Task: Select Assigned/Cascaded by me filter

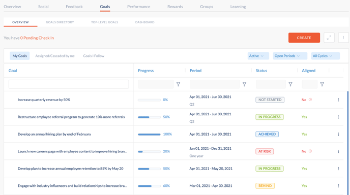Action: point(55,56)
